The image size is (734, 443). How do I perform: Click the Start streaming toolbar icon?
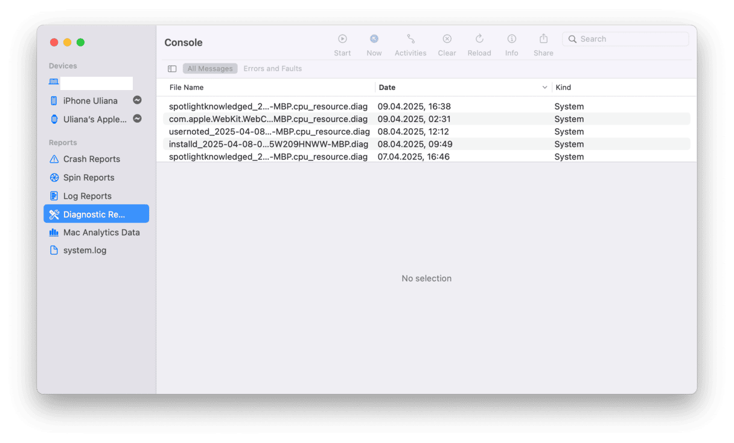coord(342,39)
